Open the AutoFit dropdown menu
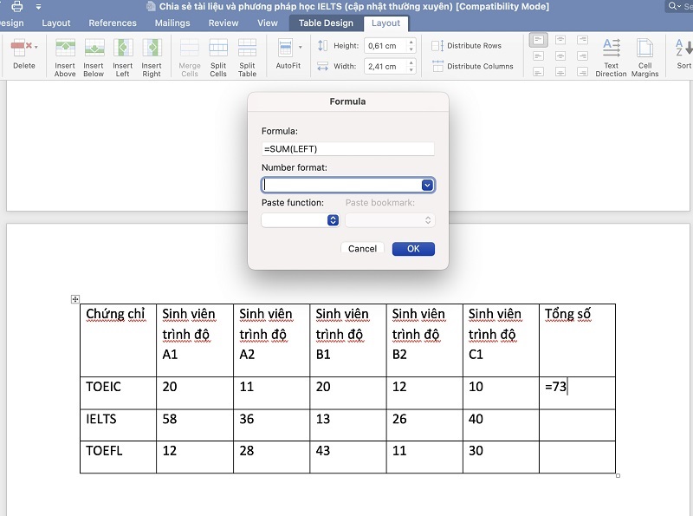Screen dimensions: 693x516 tap(301, 47)
